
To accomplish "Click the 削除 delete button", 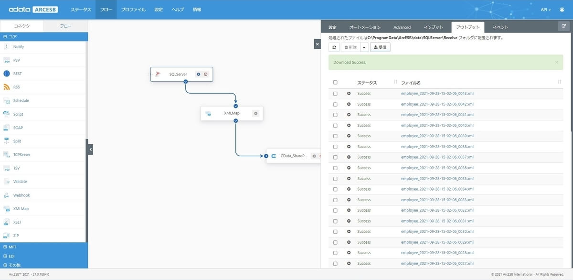I will pos(350,47).
